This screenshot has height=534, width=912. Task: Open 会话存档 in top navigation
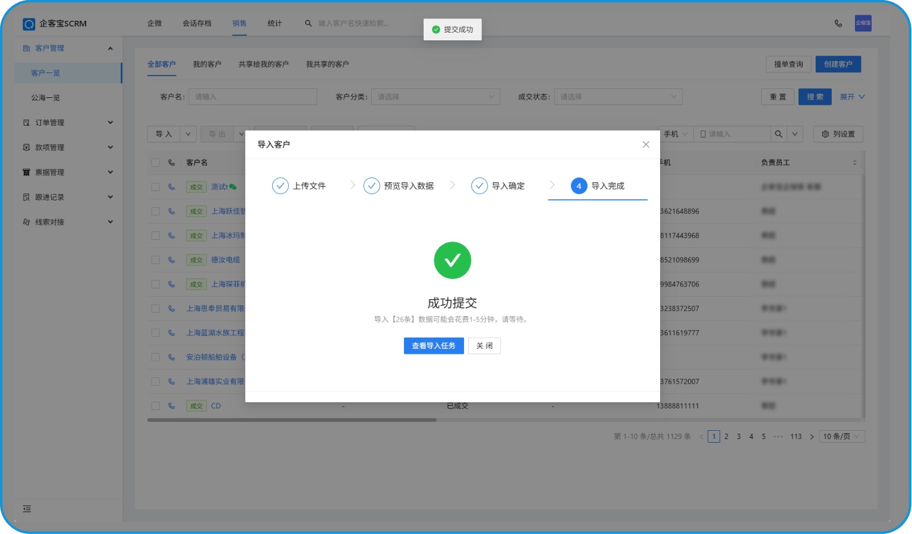pos(197,23)
